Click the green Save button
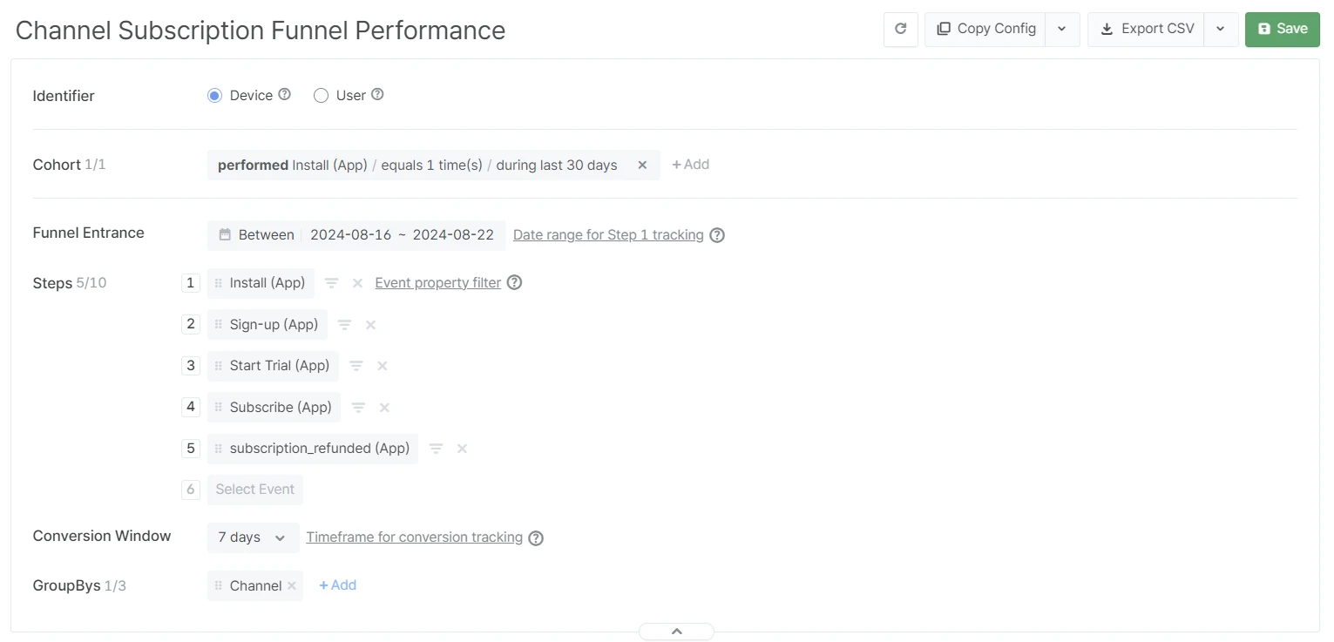 click(x=1282, y=29)
